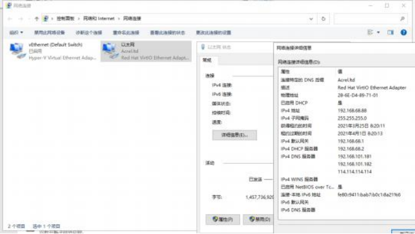
Task: Select the 物理地址 row in details
Action: tap(347, 95)
